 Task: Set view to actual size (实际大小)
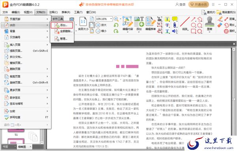(x=83, y=24)
